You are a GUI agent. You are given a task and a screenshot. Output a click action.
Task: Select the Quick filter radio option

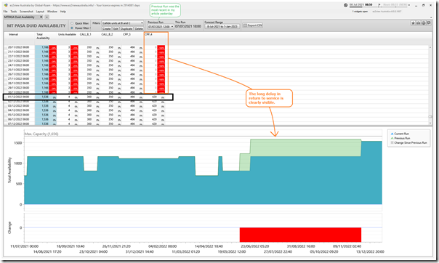pos(72,23)
